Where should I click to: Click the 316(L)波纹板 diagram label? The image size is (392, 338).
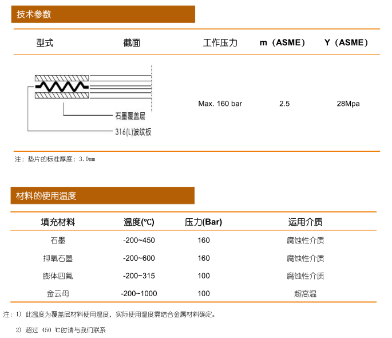(133, 132)
